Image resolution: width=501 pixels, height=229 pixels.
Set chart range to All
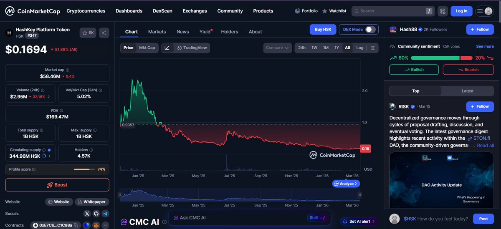coord(347,48)
